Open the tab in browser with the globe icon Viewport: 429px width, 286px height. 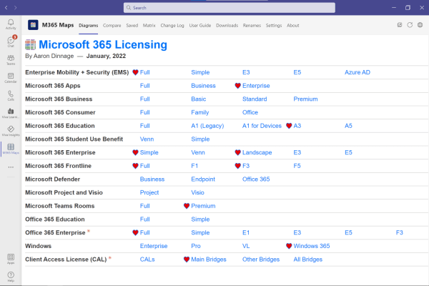pyautogui.click(x=420, y=25)
